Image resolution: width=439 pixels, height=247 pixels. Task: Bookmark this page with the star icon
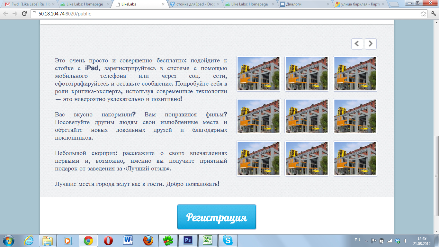pyautogui.click(x=424, y=14)
